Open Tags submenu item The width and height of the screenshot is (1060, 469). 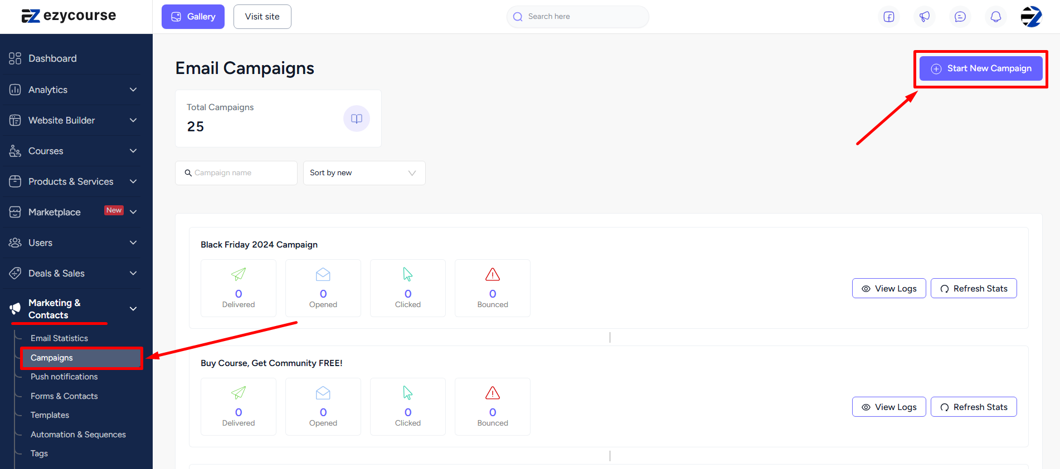[39, 453]
